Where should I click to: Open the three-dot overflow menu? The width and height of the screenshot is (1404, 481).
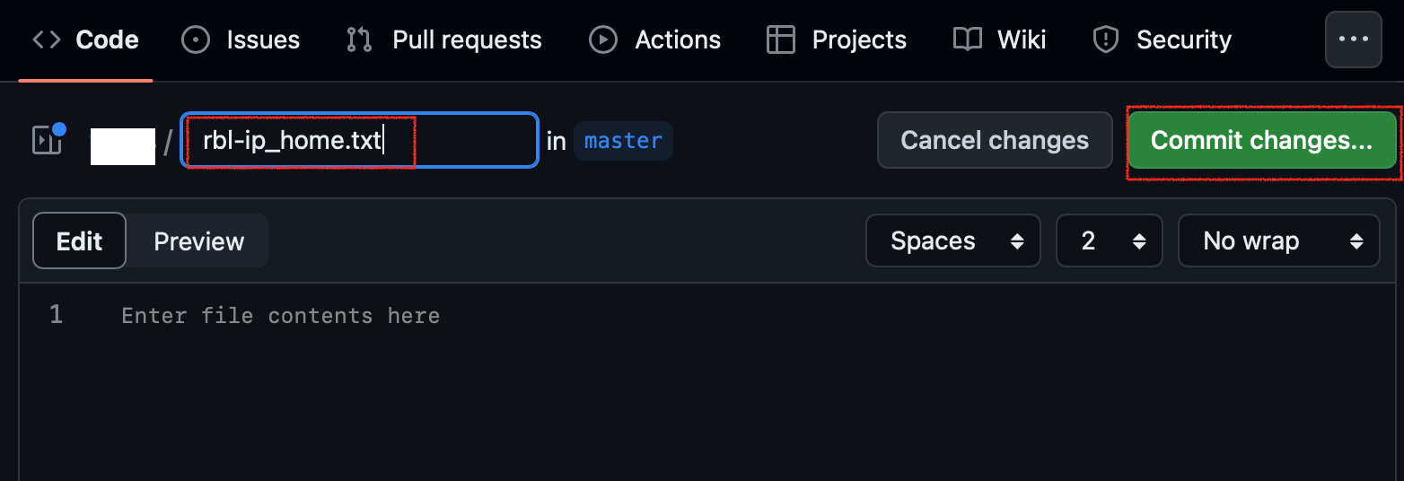click(1353, 39)
